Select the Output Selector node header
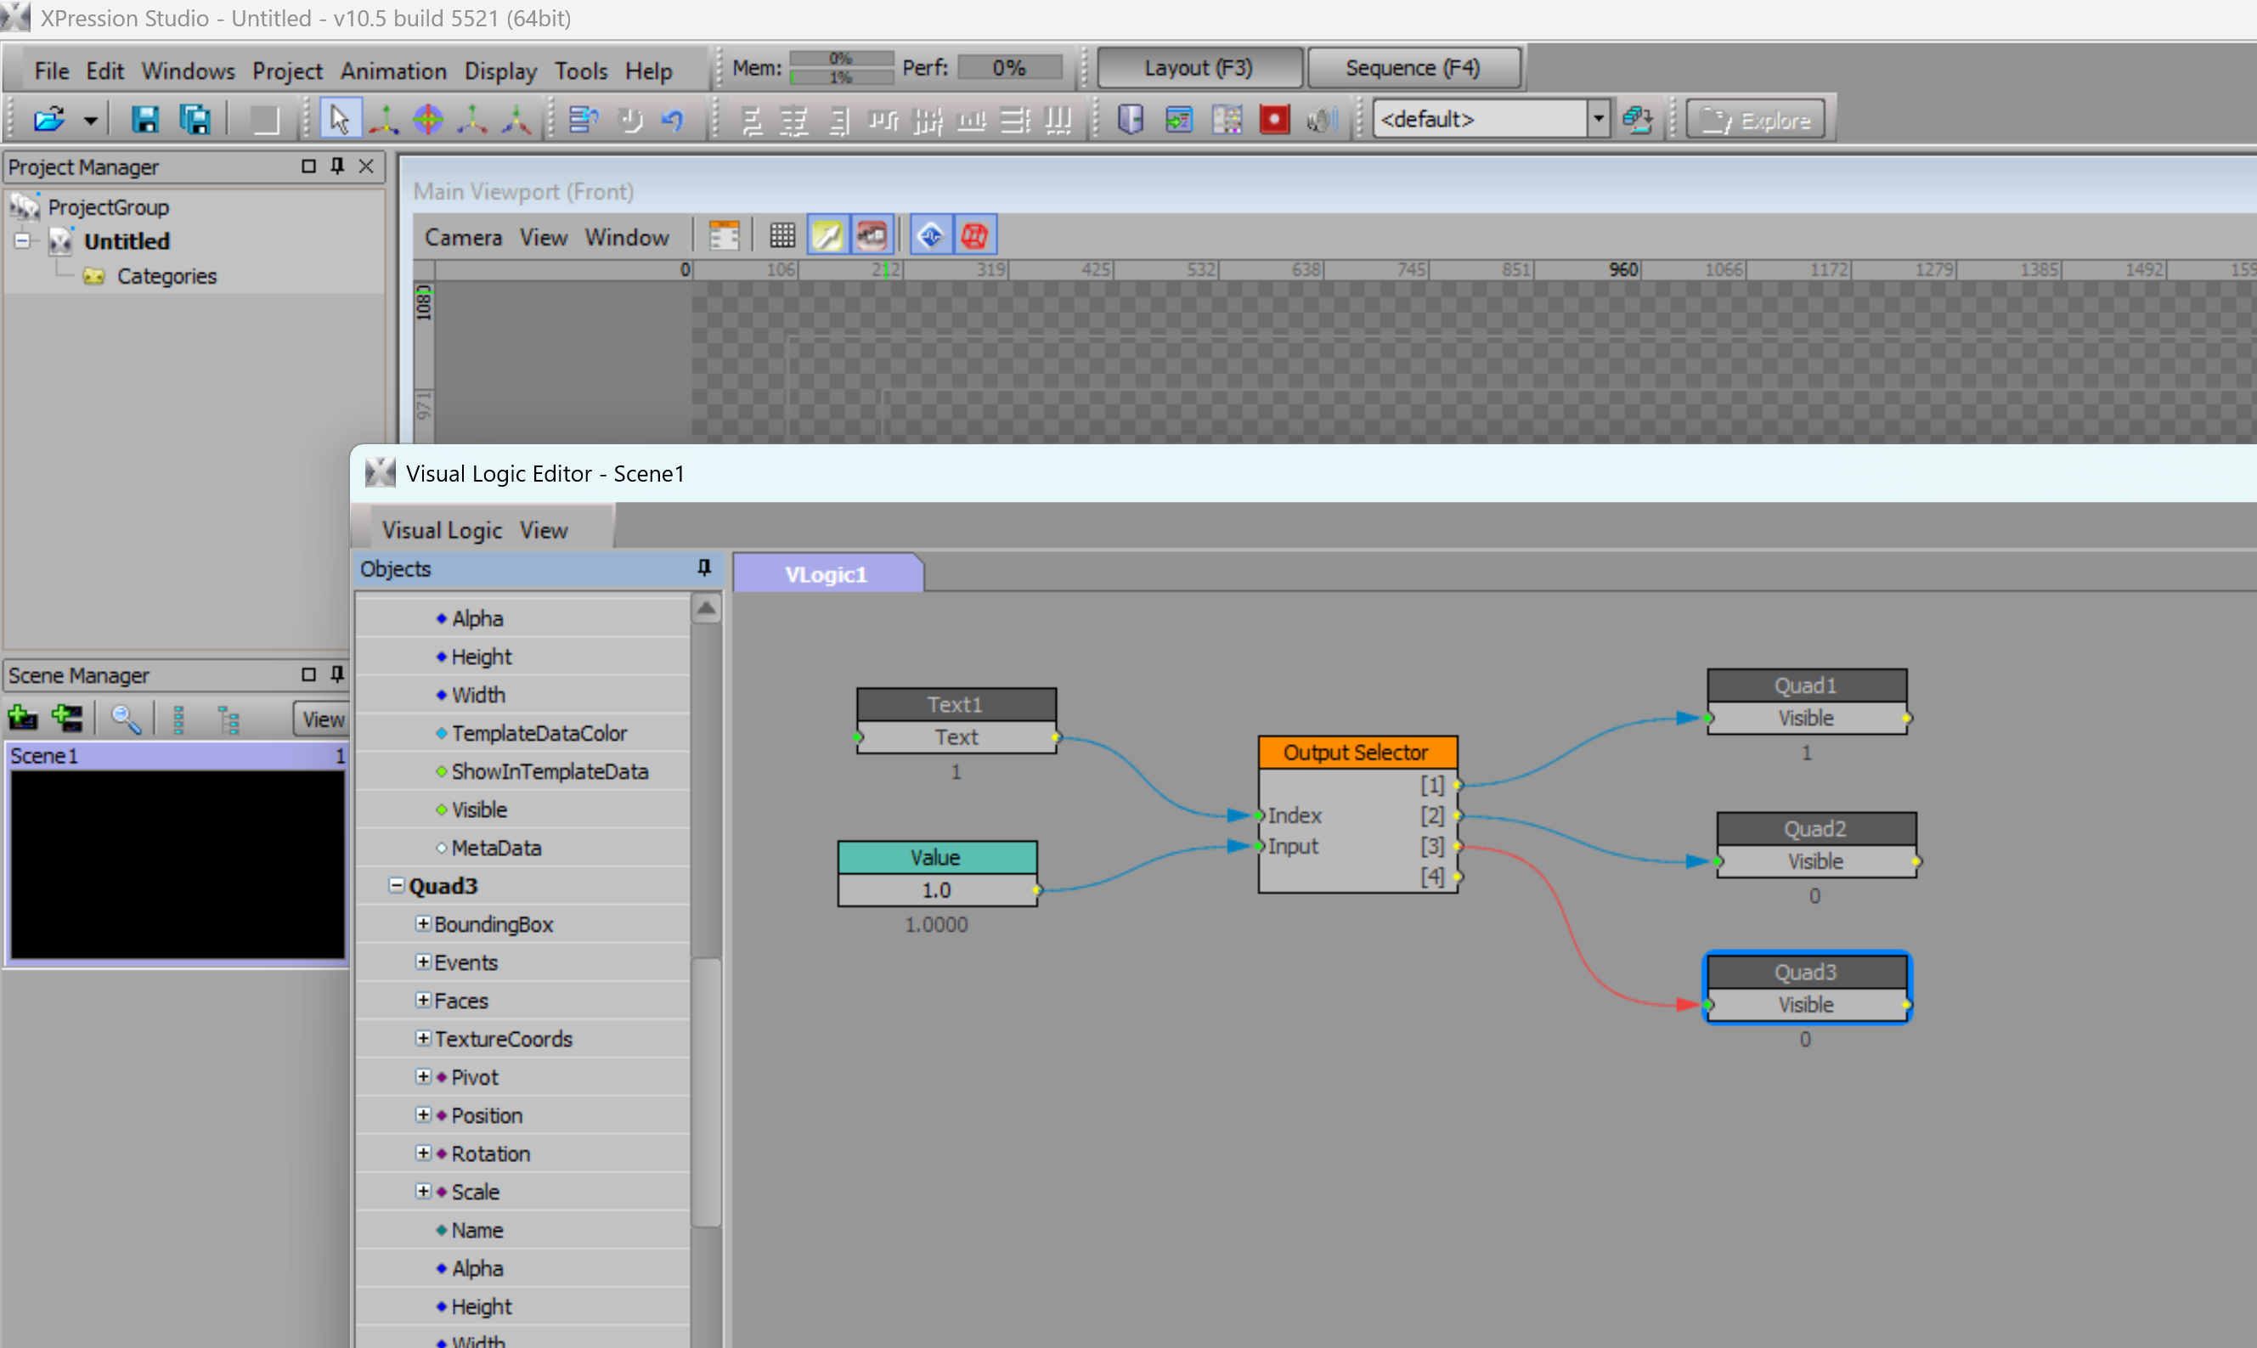2257x1348 pixels. tap(1356, 752)
